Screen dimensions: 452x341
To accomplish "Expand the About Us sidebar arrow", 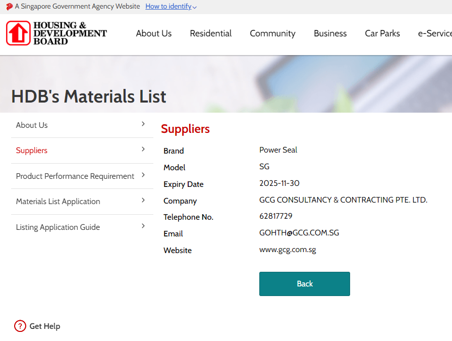I will pyautogui.click(x=143, y=124).
